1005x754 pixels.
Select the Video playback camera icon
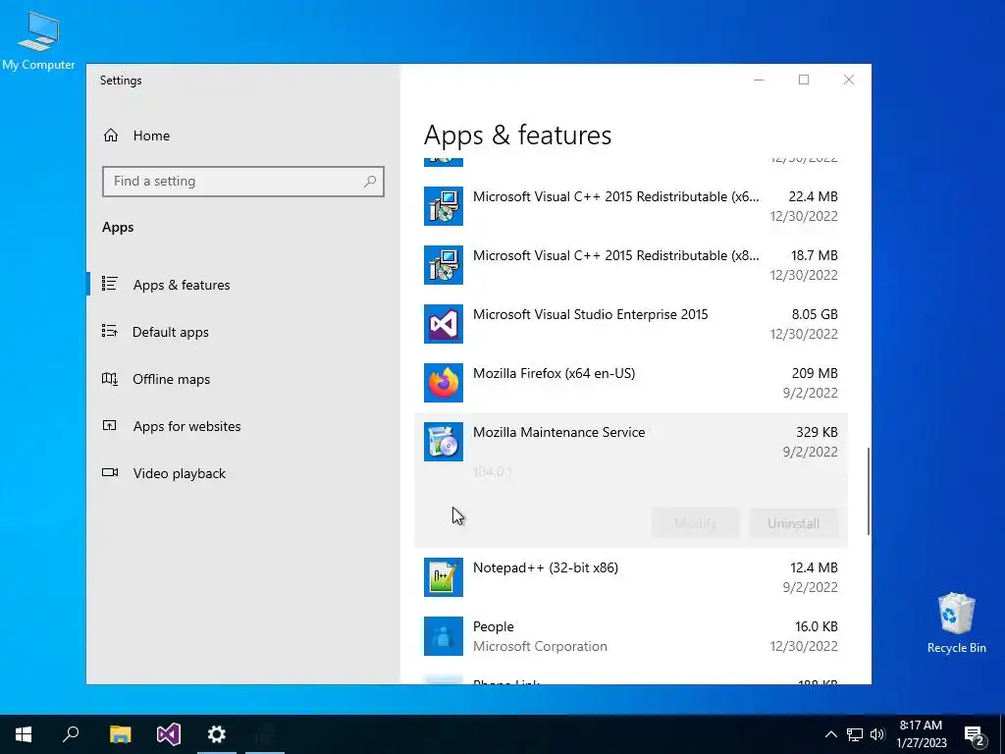point(110,472)
